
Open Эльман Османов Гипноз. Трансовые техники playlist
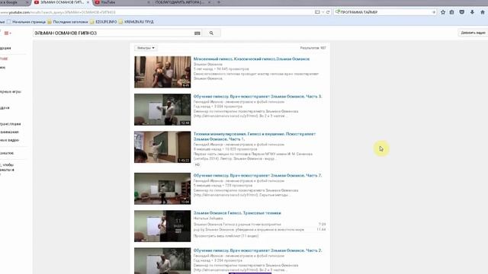click(237, 213)
